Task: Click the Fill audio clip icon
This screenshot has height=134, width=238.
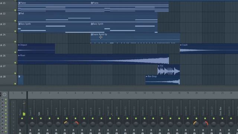Action: coord(159,66)
